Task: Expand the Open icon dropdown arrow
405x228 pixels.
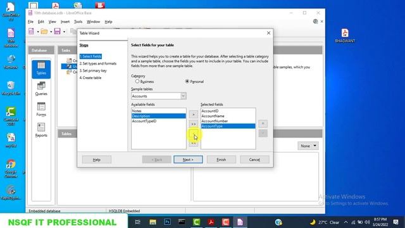Action: (51, 32)
